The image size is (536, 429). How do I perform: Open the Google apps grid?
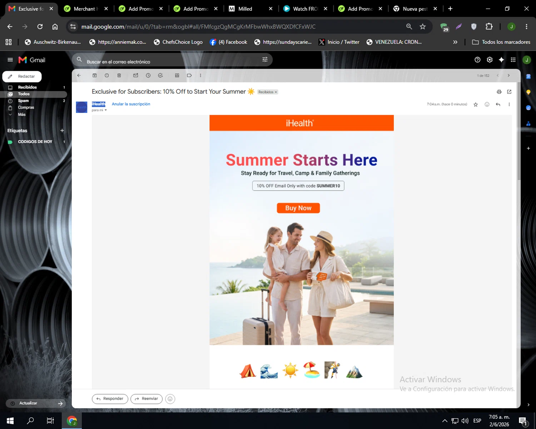pyautogui.click(x=513, y=60)
